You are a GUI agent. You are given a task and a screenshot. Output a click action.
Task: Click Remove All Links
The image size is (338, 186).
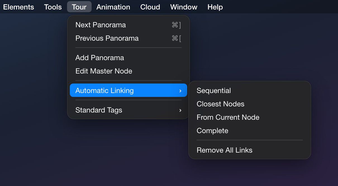(250, 150)
